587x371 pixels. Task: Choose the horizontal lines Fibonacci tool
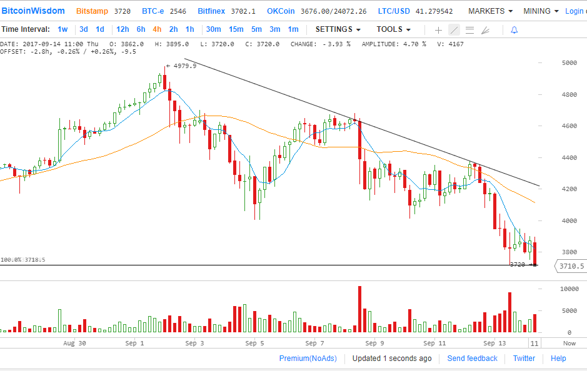pos(469,30)
